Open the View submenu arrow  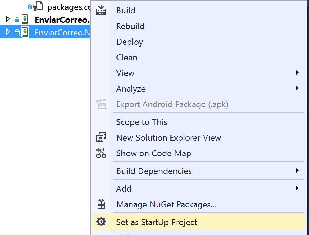click(297, 73)
